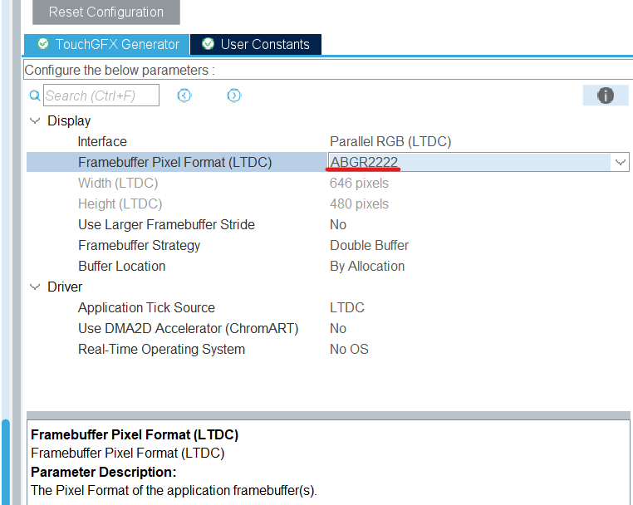Open the Framebuffer Pixel Format dropdown arrow

(x=621, y=163)
